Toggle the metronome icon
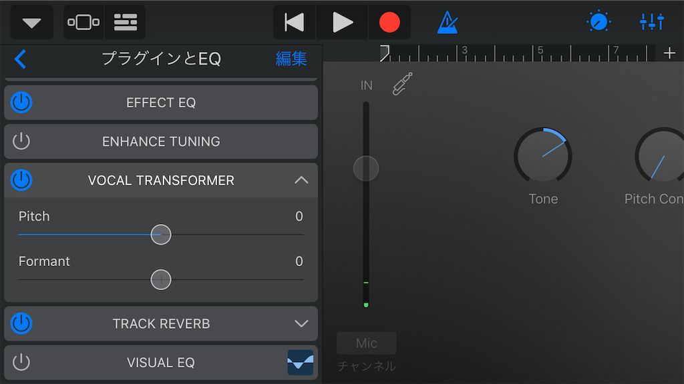 448,22
